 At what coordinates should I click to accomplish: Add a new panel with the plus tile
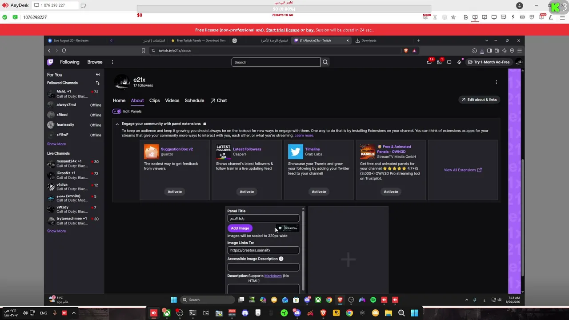[x=348, y=260]
